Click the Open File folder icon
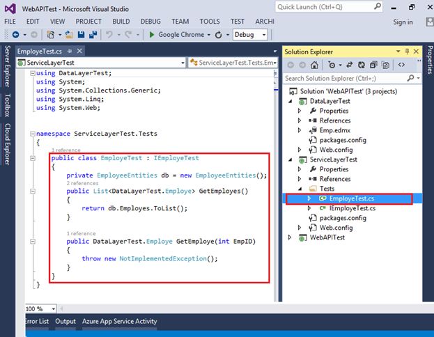This screenshot has width=434, height=337. 69,35
